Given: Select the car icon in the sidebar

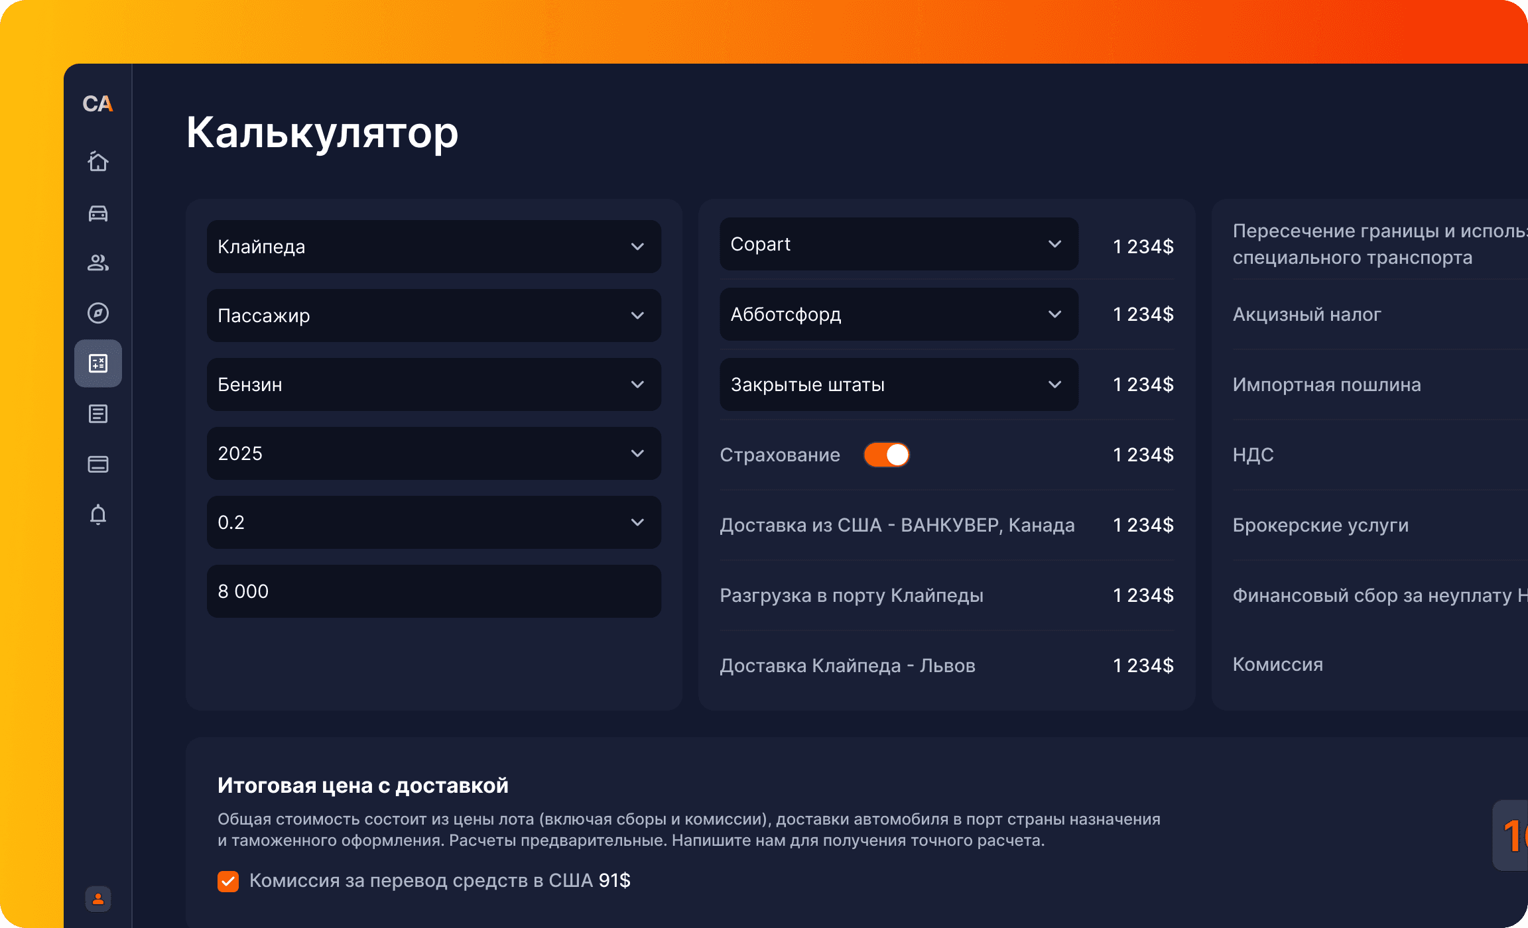Looking at the screenshot, I should (x=97, y=212).
